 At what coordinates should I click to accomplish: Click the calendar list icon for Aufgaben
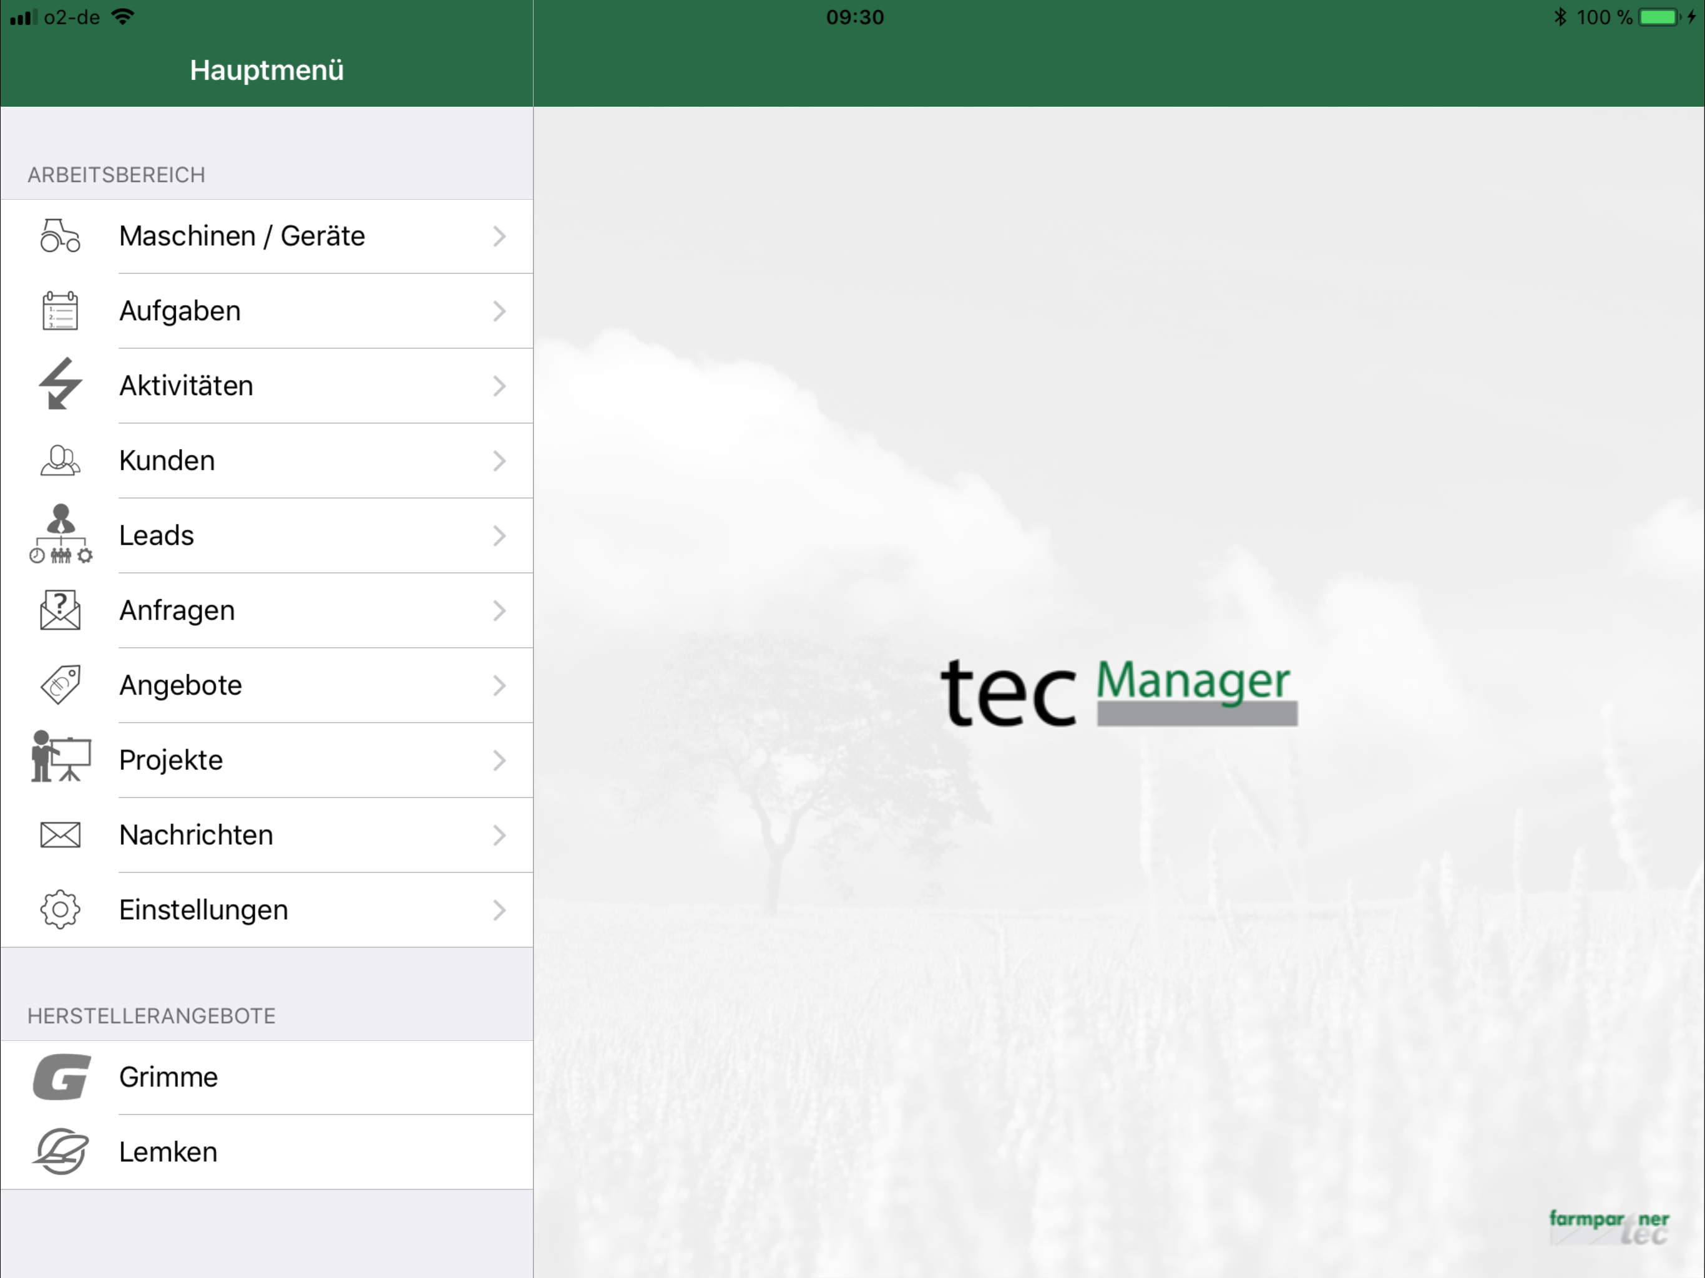[60, 311]
